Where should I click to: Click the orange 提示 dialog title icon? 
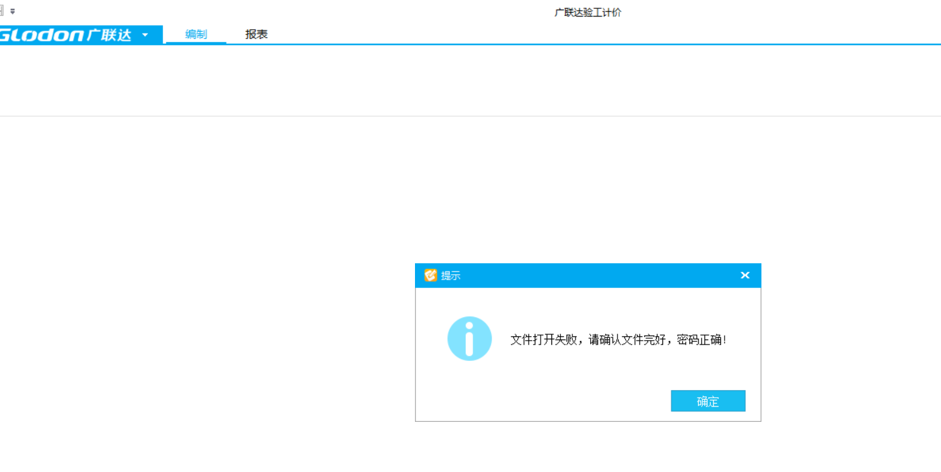(431, 275)
